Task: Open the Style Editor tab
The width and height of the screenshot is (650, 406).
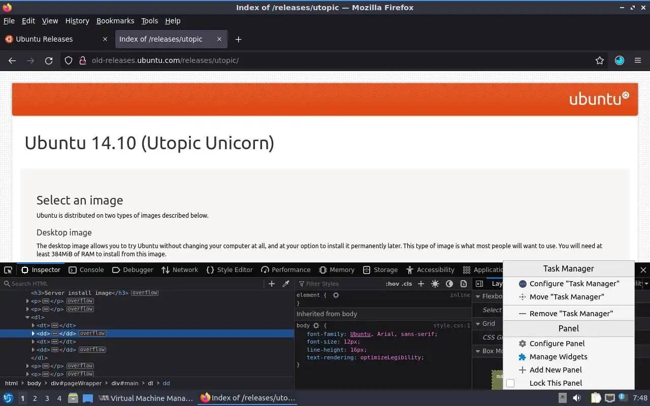Action: 230,270
